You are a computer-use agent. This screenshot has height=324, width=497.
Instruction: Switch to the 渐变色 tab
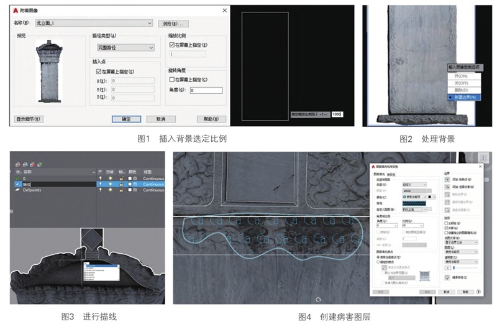tap(391, 175)
